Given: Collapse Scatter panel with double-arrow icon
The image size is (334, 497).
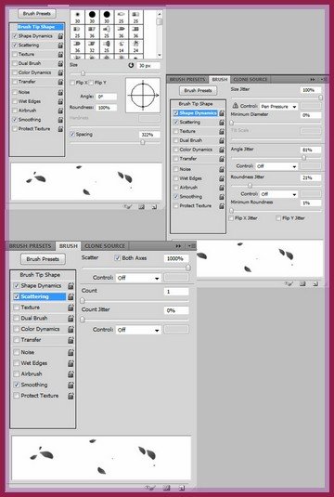Looking at the screenshot, I should pos(178,246).
